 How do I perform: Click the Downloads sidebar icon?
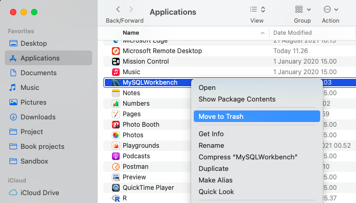[x=13, y=117]
